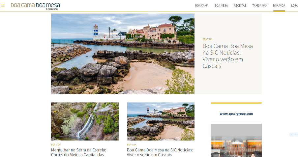
Task: Open the BOA MESA menu item
Action: [221, 6]
